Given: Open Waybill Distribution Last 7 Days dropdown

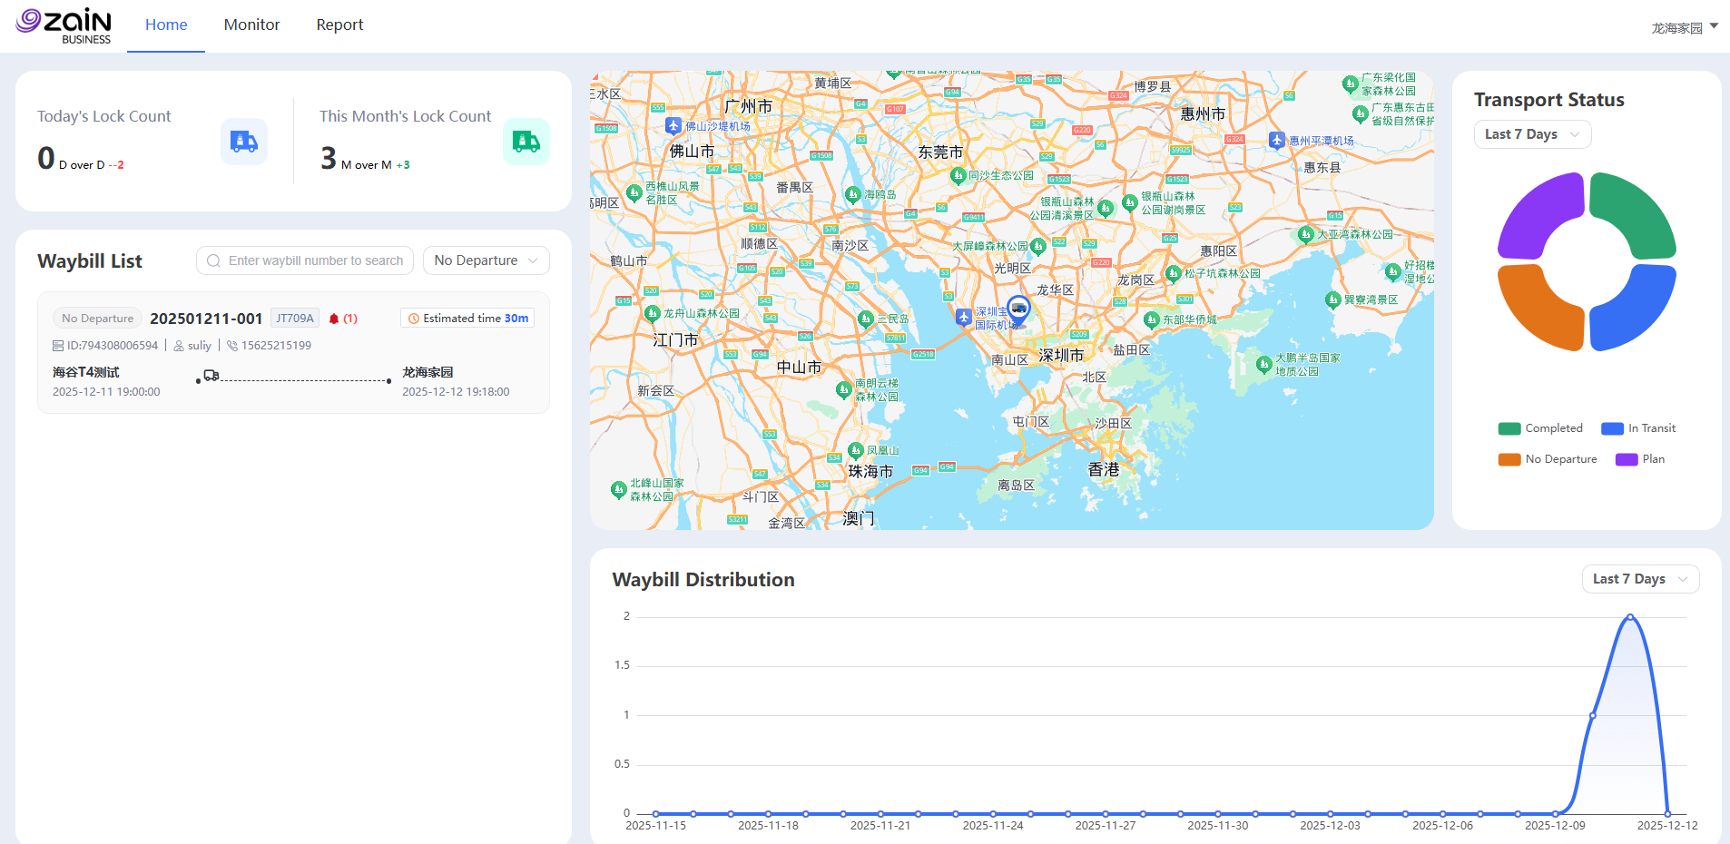Looking at the screenshot, I should click(x=1639, y=579).
